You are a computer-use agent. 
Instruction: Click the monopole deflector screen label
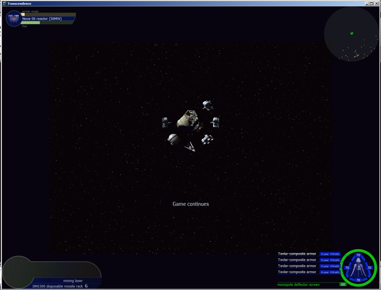click(x=299, y=285)
